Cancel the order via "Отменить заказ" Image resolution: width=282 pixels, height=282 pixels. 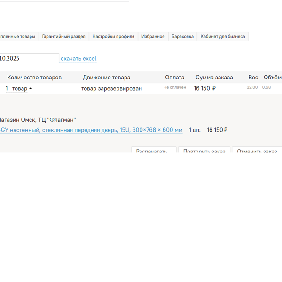(257, 151)
